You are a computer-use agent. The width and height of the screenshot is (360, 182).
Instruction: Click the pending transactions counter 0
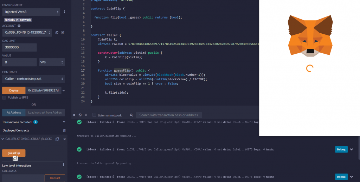tap(86, 115)
